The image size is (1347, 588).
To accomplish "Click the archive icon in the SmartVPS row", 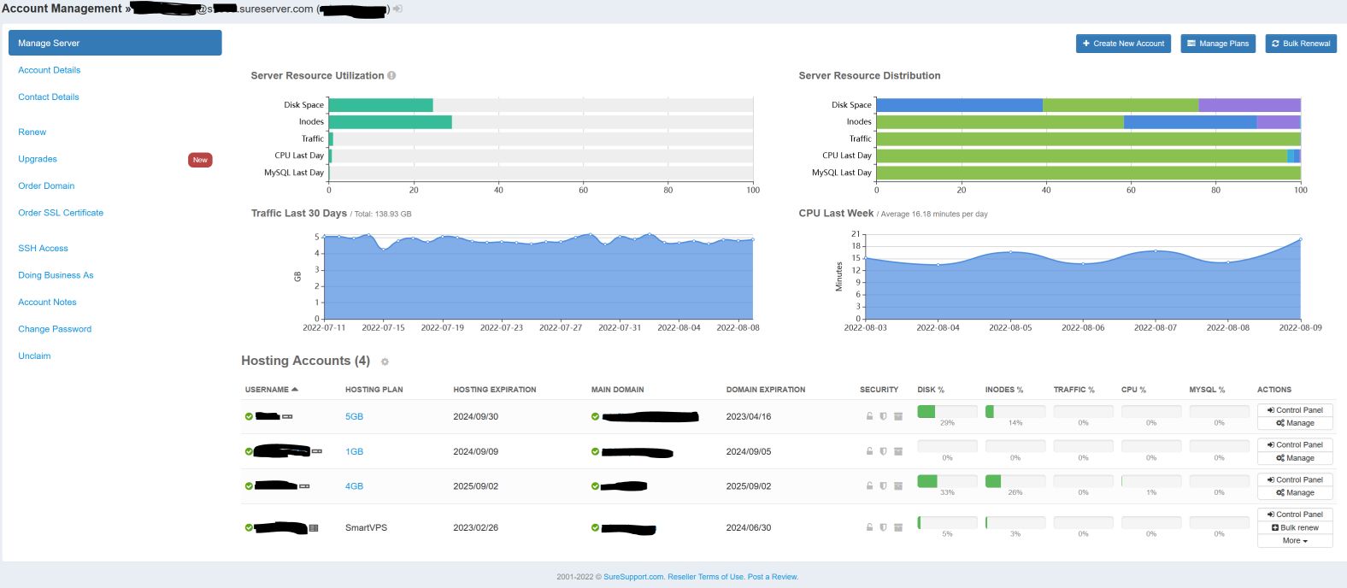I will click(897, 527).
